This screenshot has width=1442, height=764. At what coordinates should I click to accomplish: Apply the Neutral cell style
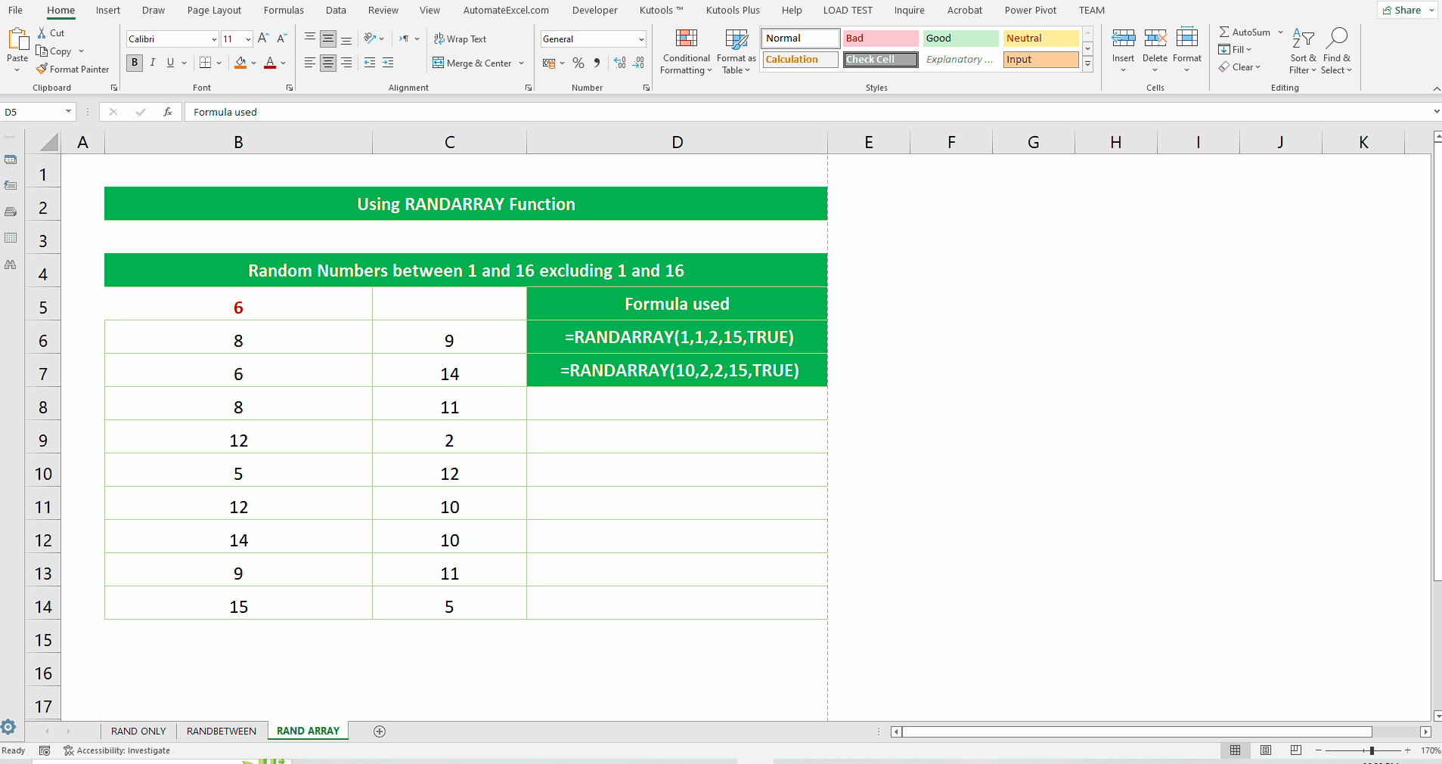(x=1040, y=38)
